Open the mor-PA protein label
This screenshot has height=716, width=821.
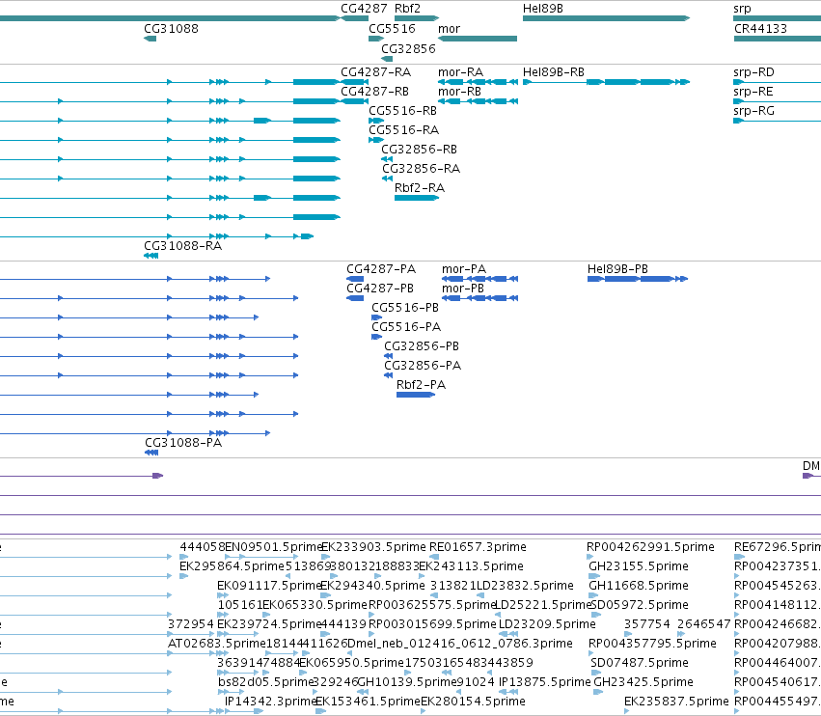coord(464,269)
